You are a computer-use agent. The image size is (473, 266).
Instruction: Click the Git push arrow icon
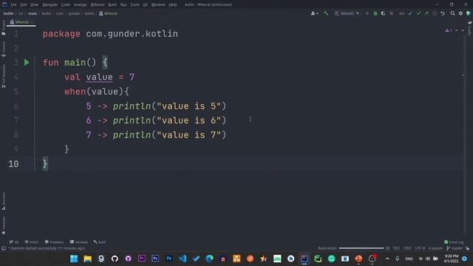click(426, 13)
